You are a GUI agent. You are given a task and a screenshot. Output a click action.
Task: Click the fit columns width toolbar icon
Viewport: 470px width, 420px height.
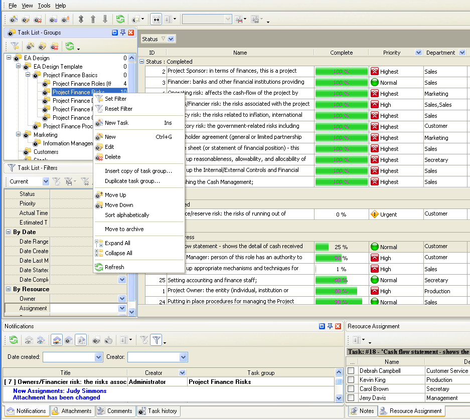point(156,20)
